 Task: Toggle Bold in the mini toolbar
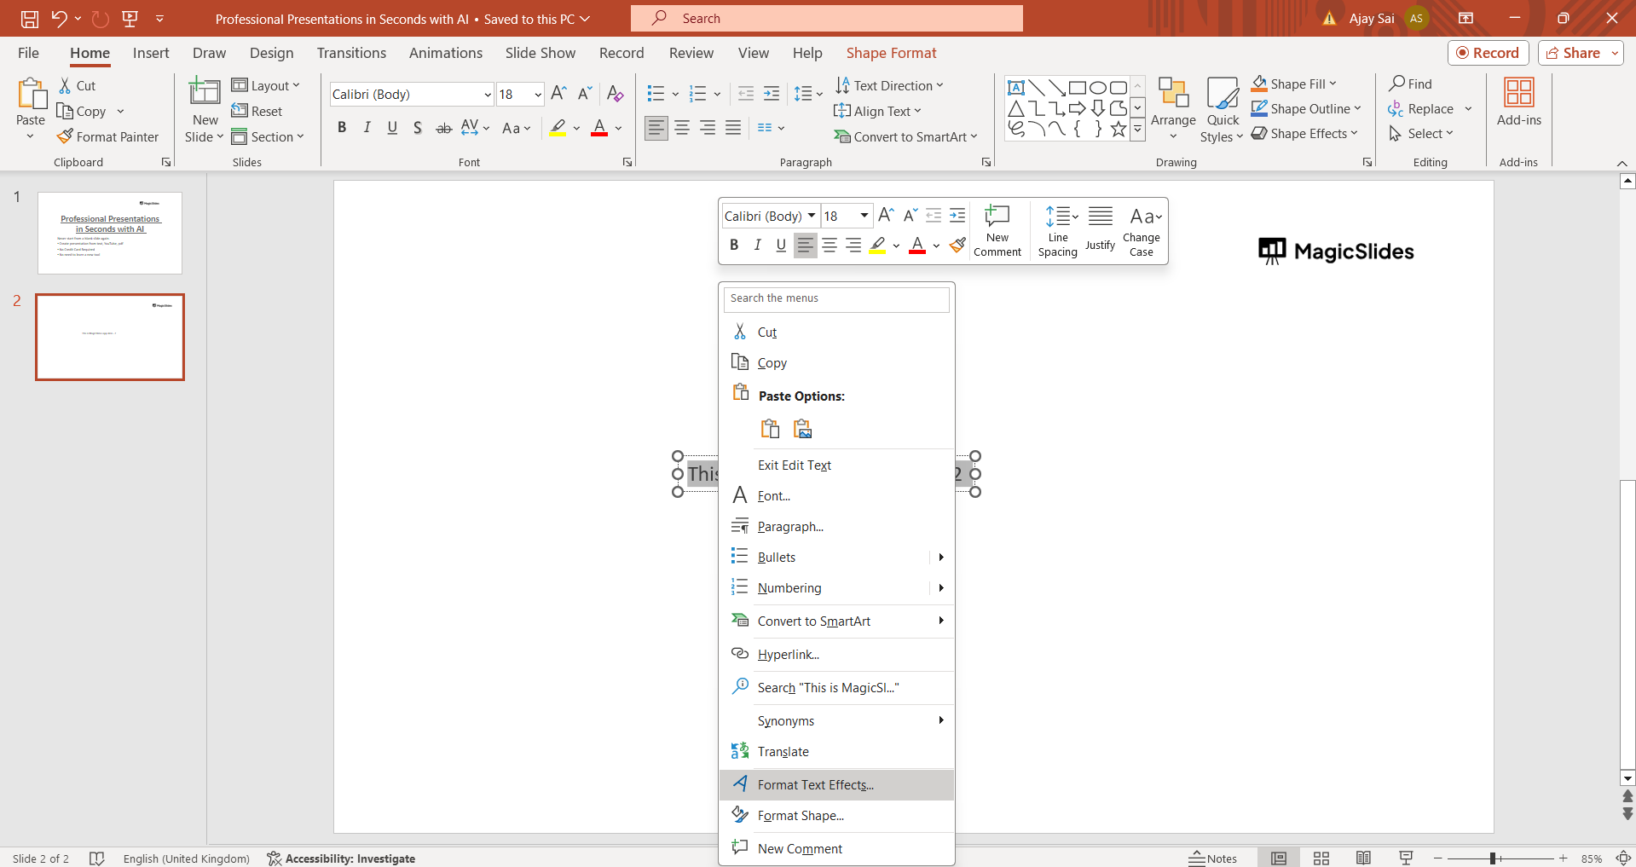tap(734, 246)
